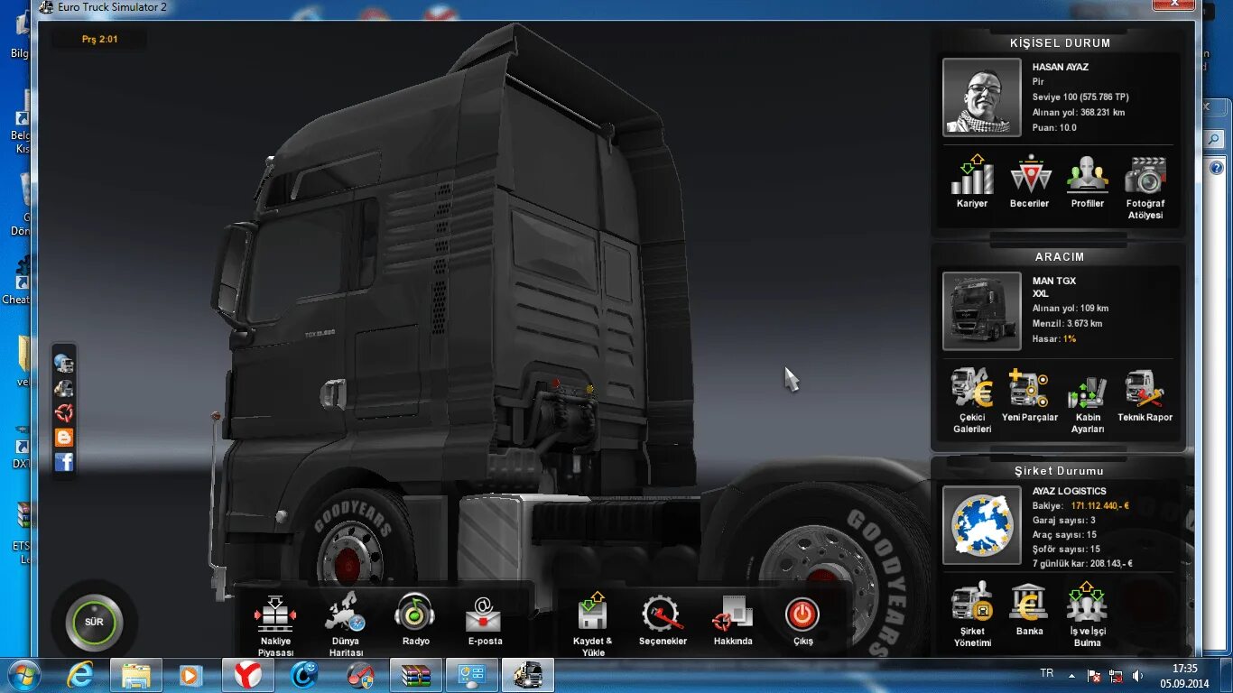
Task: Click the Blogger sidebar icon
Action: tap(64, 438)
